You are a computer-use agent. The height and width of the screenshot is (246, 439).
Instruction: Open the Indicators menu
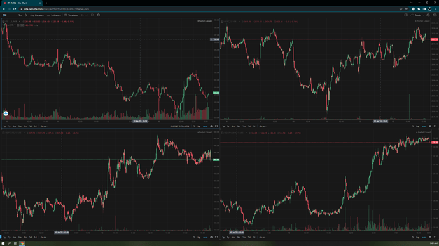[x=53, y=15]
